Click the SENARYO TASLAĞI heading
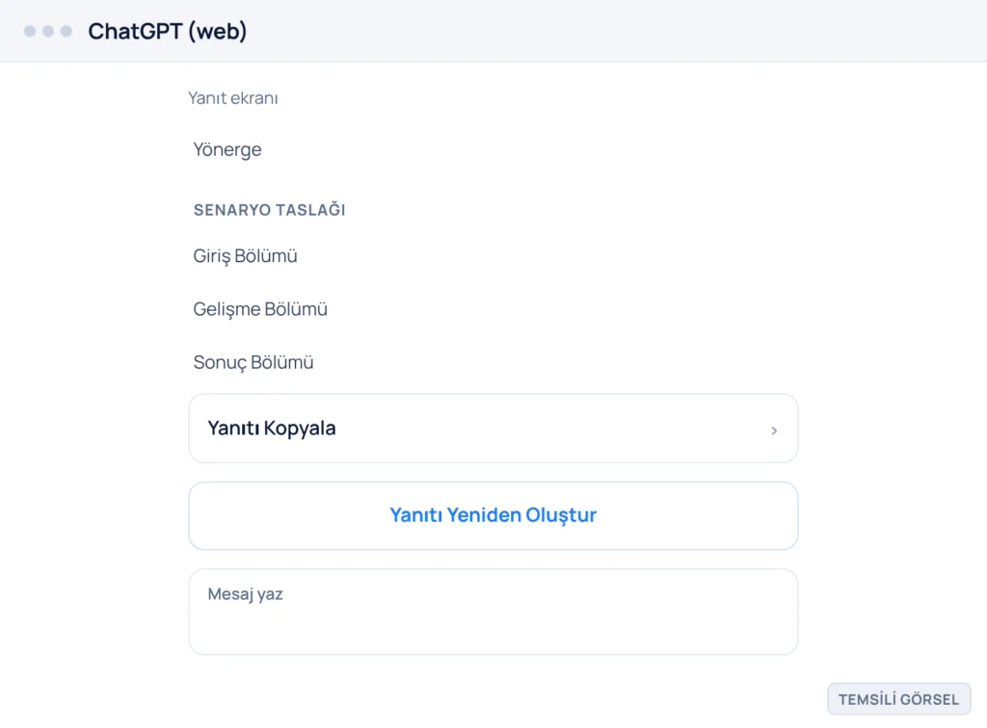The image size is (987, 728). click(270, 210)
